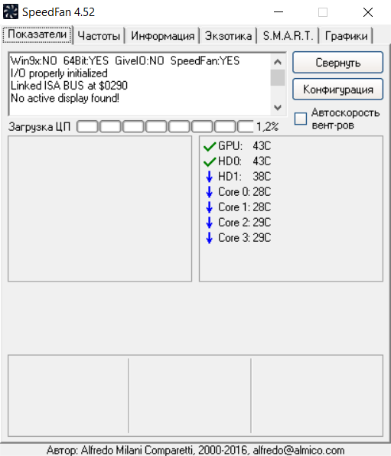Click the log box down arrow
Viewport: 391px width, 456px height.
coord(278,108)
